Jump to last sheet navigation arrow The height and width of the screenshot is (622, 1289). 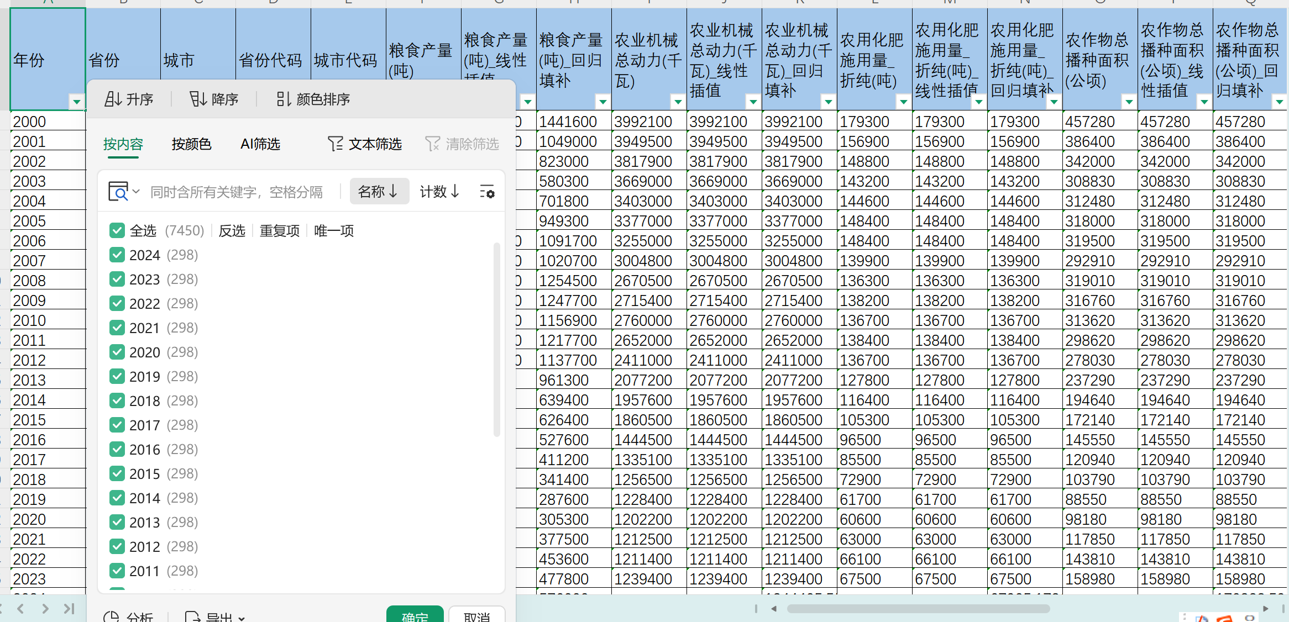[69, 609]
